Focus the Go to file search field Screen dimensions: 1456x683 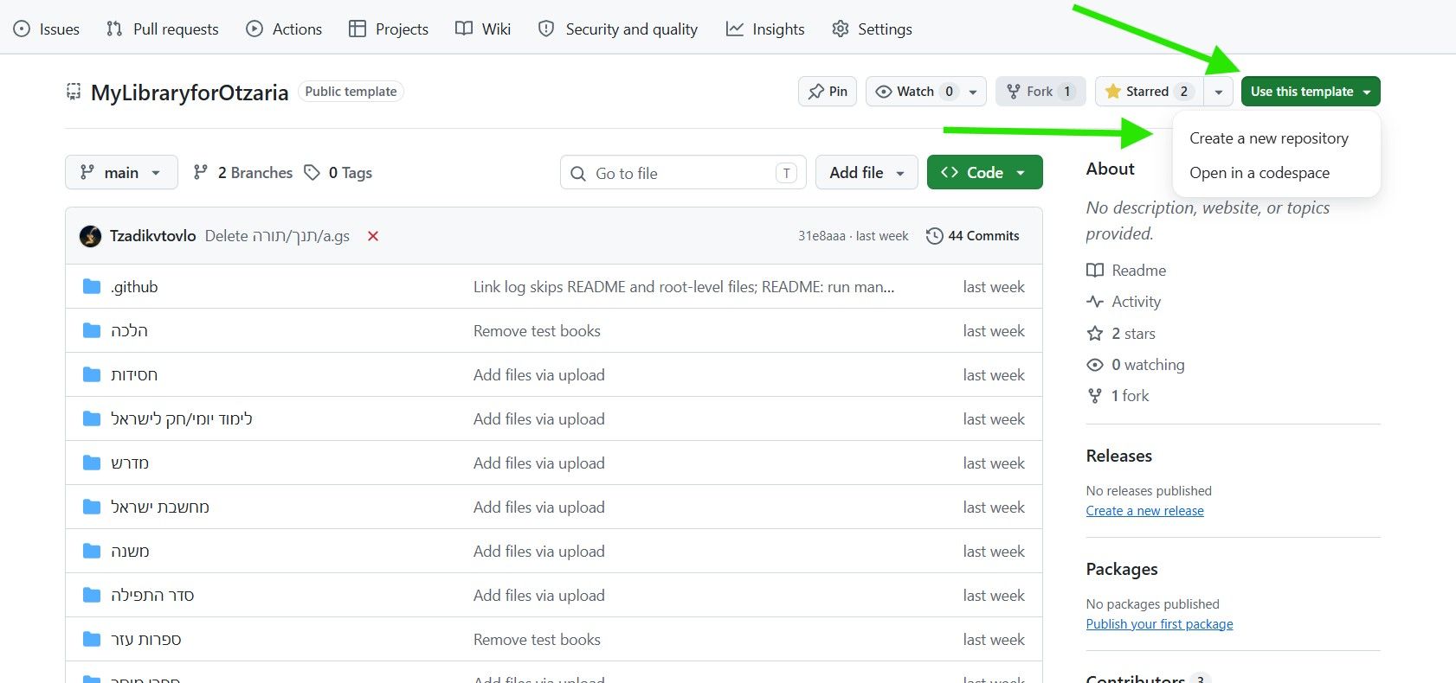[x=683, y=173]
